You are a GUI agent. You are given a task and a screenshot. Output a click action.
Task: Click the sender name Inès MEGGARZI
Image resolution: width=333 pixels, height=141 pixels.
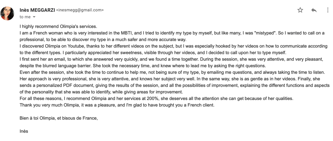[37, 10]
